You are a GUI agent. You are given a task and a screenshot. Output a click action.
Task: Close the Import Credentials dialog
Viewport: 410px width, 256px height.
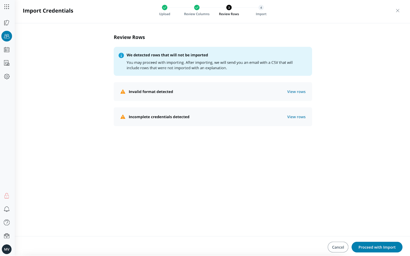tap(397, 10)
